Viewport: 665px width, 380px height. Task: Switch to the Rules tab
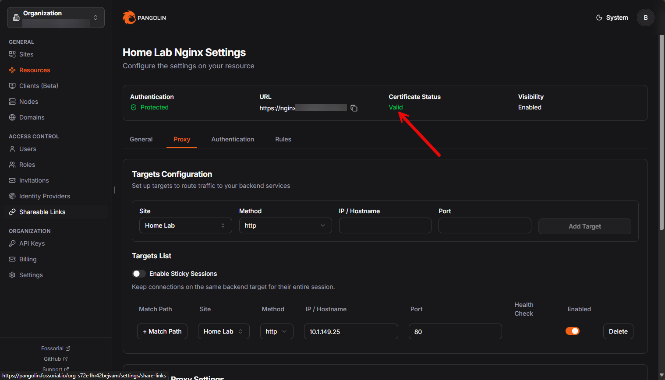coord(283,139)
